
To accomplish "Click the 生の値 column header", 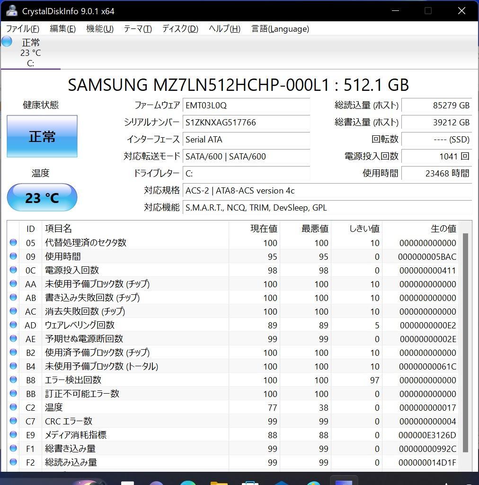I will (420, 229).
